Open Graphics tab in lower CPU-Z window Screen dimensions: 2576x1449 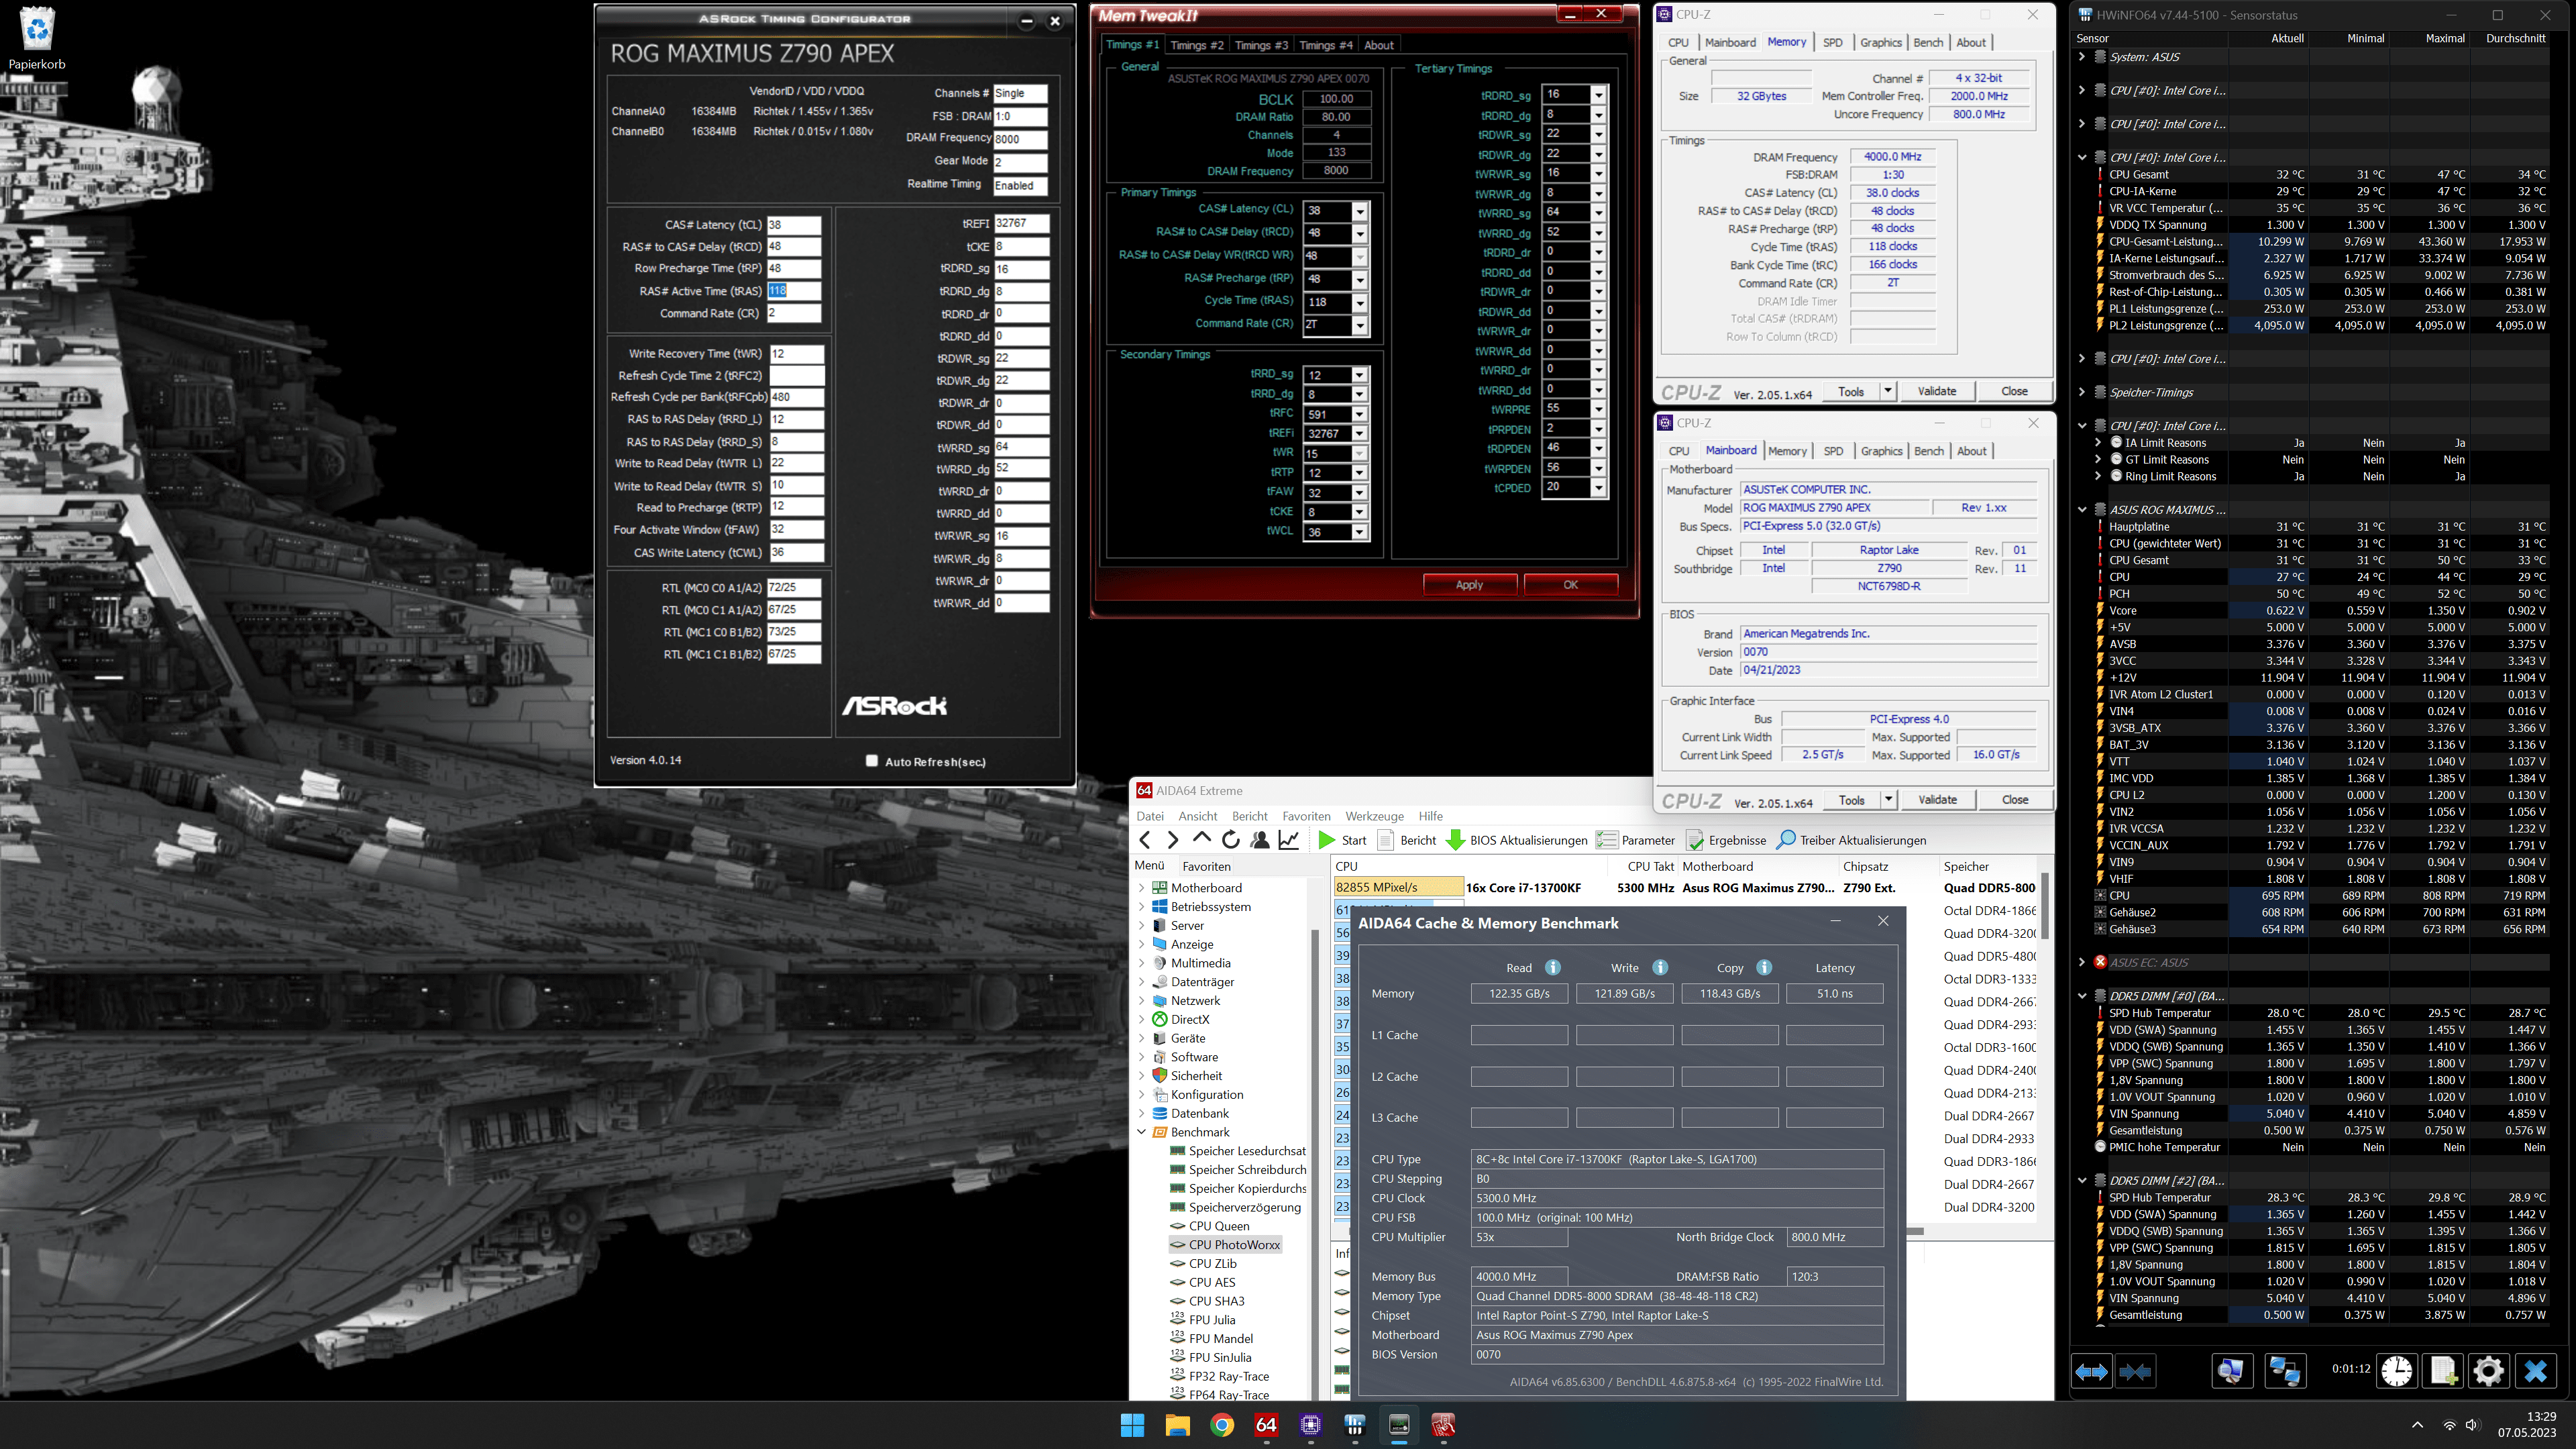(x=1881, y=451)
